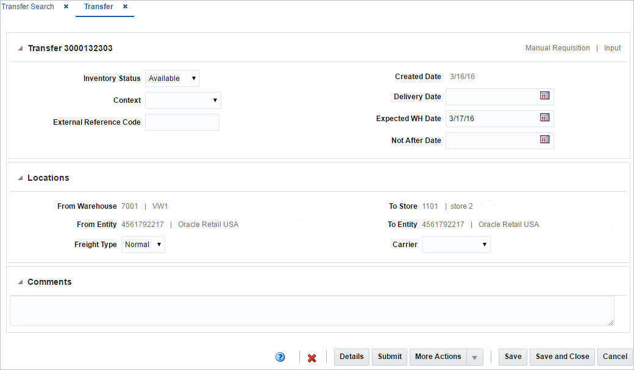Collapse the Locations section
634x370 pixels.
[x=19, y=177]
